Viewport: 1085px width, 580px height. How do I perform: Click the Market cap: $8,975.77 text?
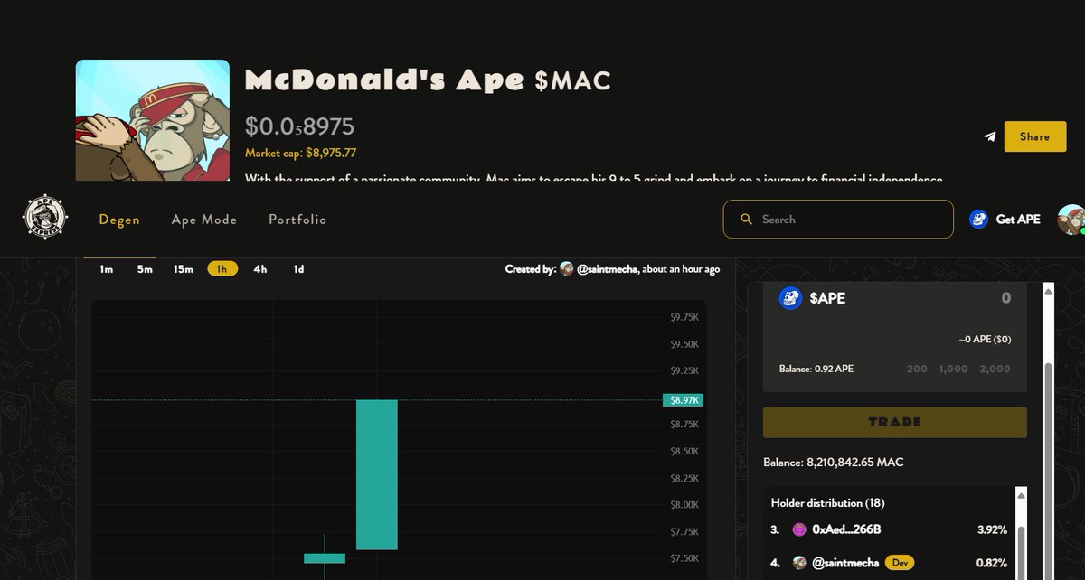pyautogui.click(x=300, y=153)
